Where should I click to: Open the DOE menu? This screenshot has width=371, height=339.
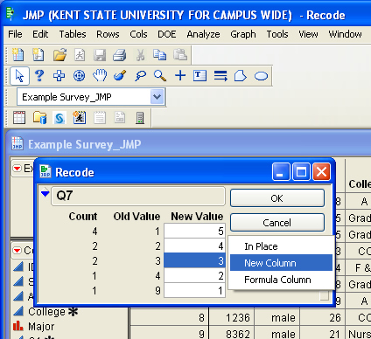click(x=167, y=34)
